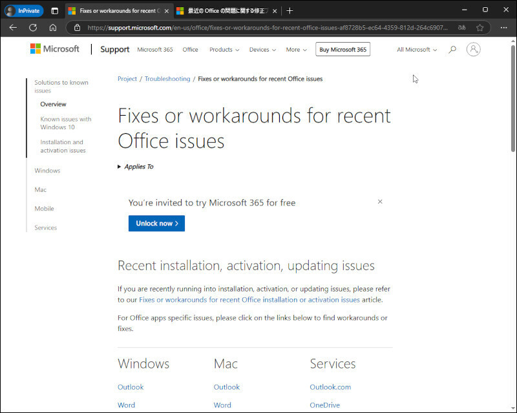Open the Office nav item
The image size is (517, 413).
190,50
